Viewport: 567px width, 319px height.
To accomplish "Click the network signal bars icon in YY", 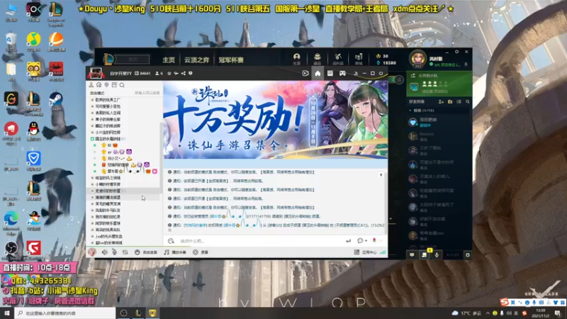I will [383, 252].
